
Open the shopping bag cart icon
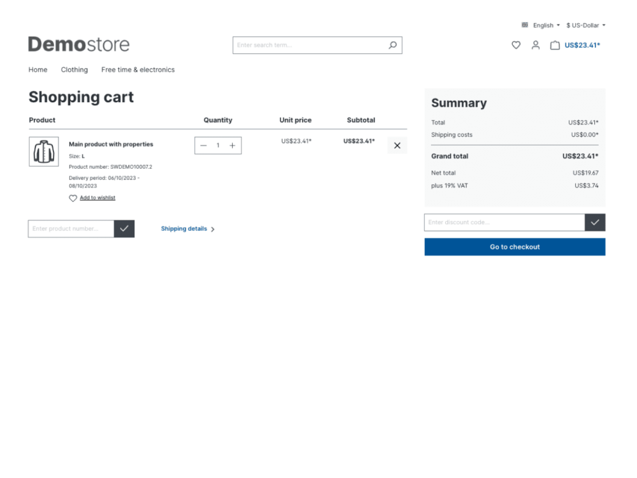(556, 45)
